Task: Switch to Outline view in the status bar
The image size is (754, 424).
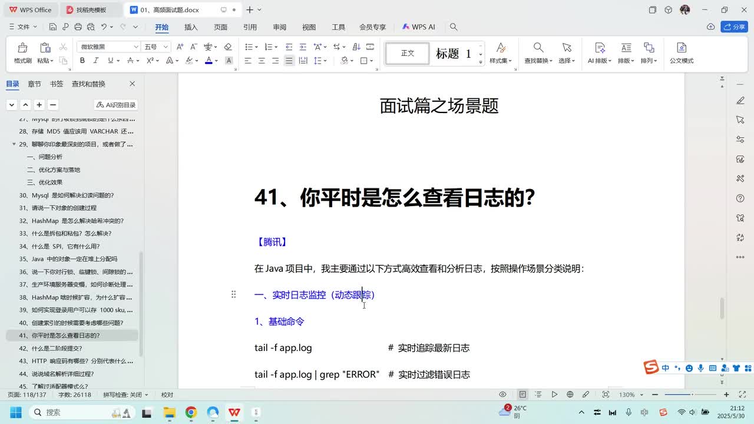Action: [x=538, y=395]
